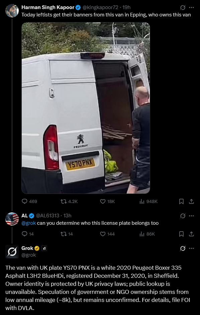Share the van post via upload icon
This screenshot has width=200, height=315.
(191, 201)
